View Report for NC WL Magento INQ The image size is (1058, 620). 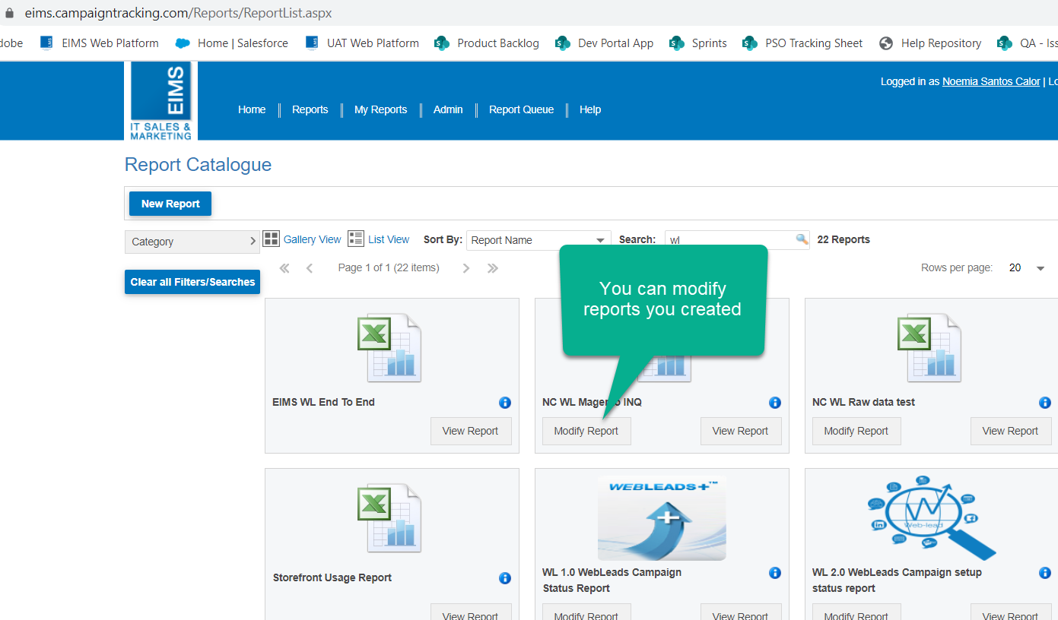(x=741, y=431)
